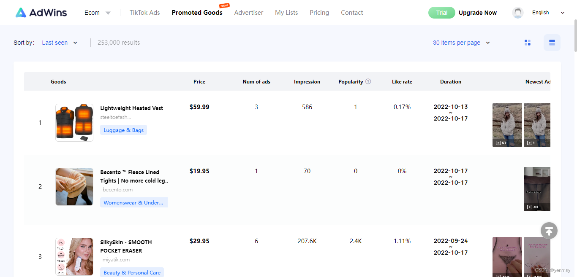Image resolution: width=577 pixels, height=277 pixels.
Task: Click the $29.95 price value
Action: 199,241
